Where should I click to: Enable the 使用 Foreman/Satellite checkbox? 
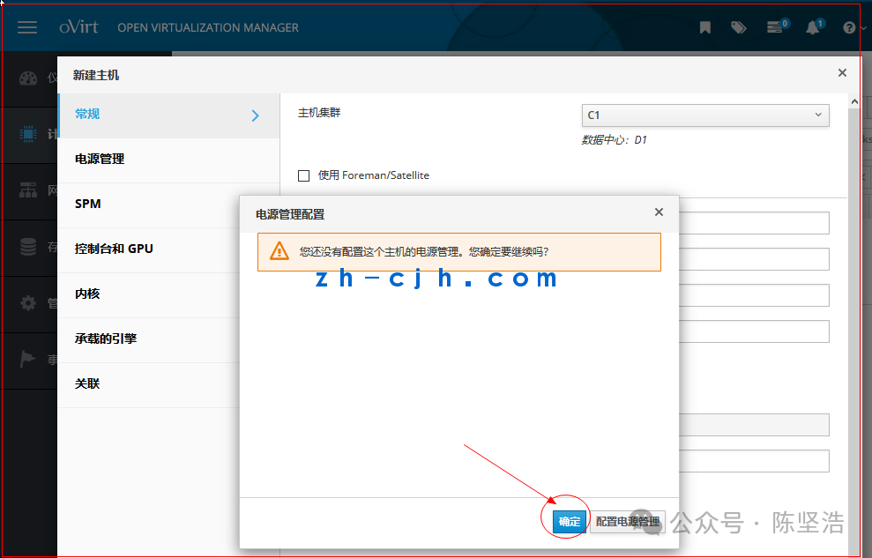point(303,175)
